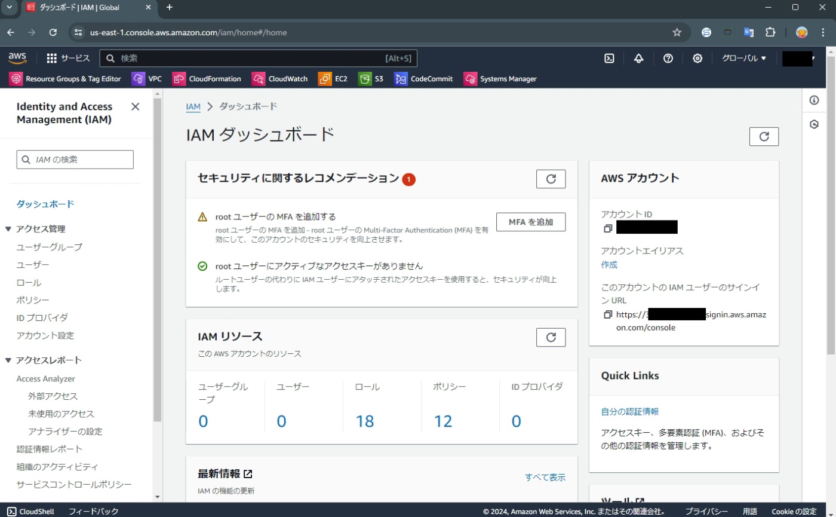
Task: Open ロール in the sidebar
Action: click(29, 283)
